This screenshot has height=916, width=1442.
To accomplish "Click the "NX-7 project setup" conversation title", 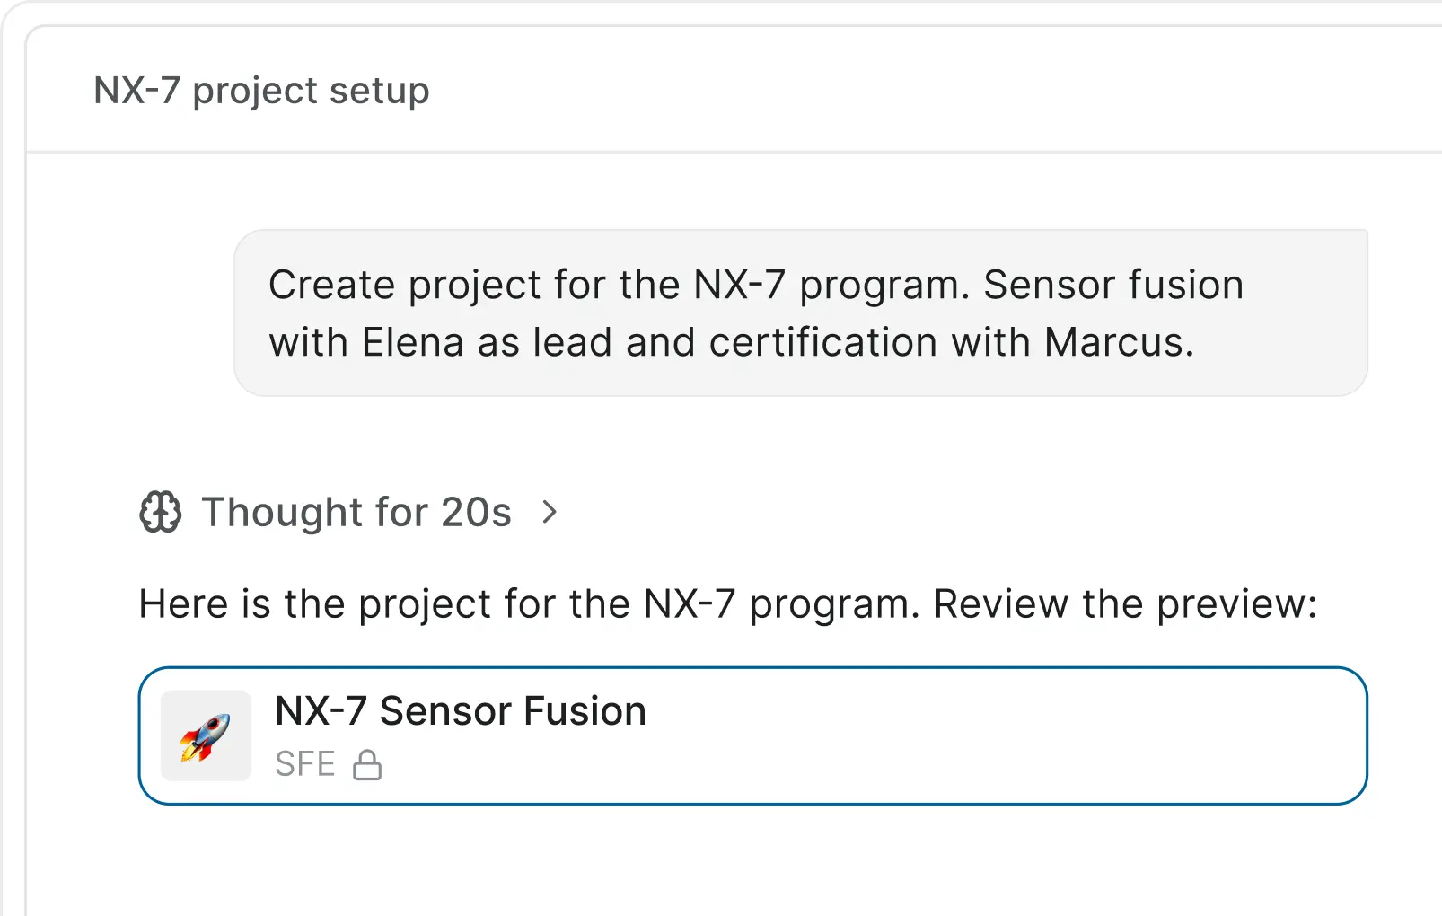I will (x=261, y=91).
